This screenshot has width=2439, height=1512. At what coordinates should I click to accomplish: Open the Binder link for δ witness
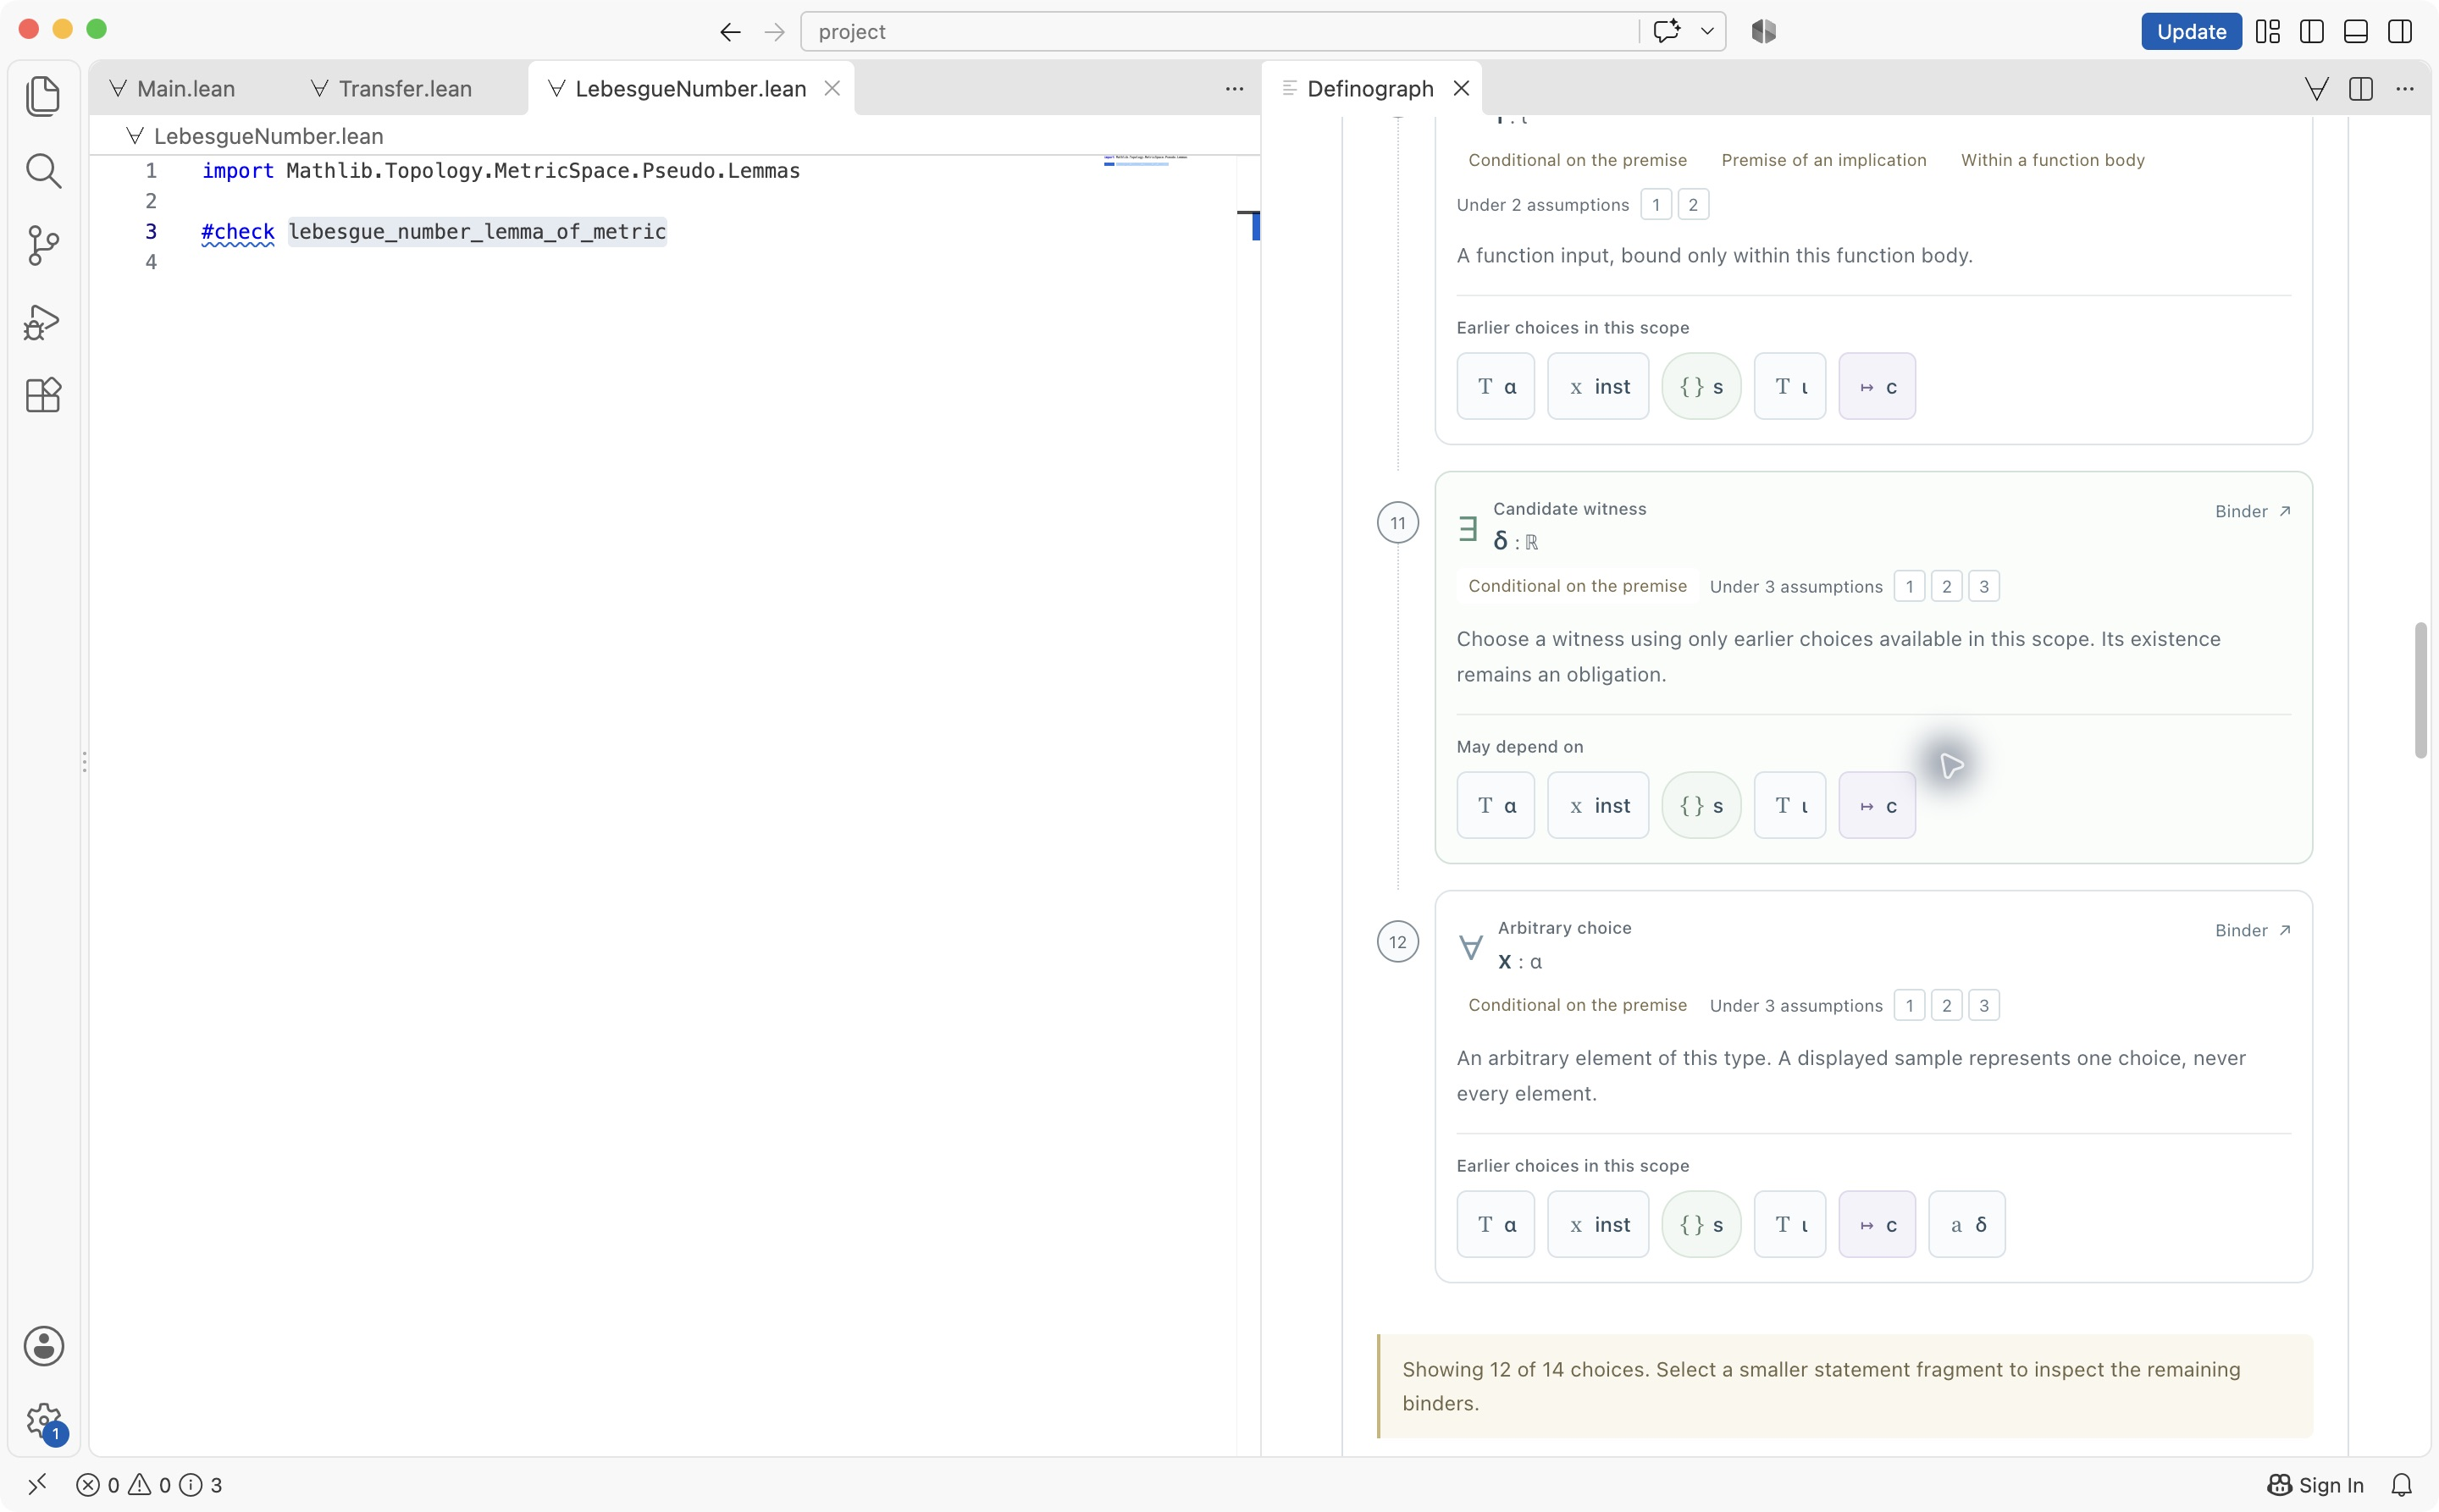pyautogui.click(x=2252, y=511)
